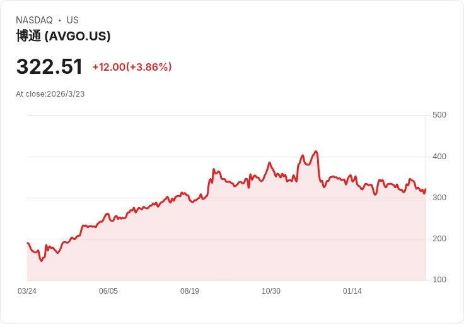
Task: Click the leftmost starting point of the price line
Action: (28, 243)
